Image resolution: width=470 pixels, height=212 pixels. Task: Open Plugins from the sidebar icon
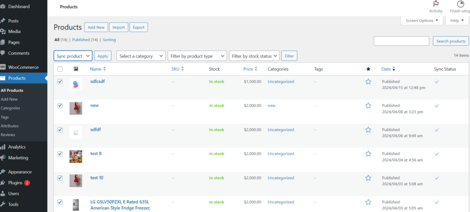click(3, 183)
